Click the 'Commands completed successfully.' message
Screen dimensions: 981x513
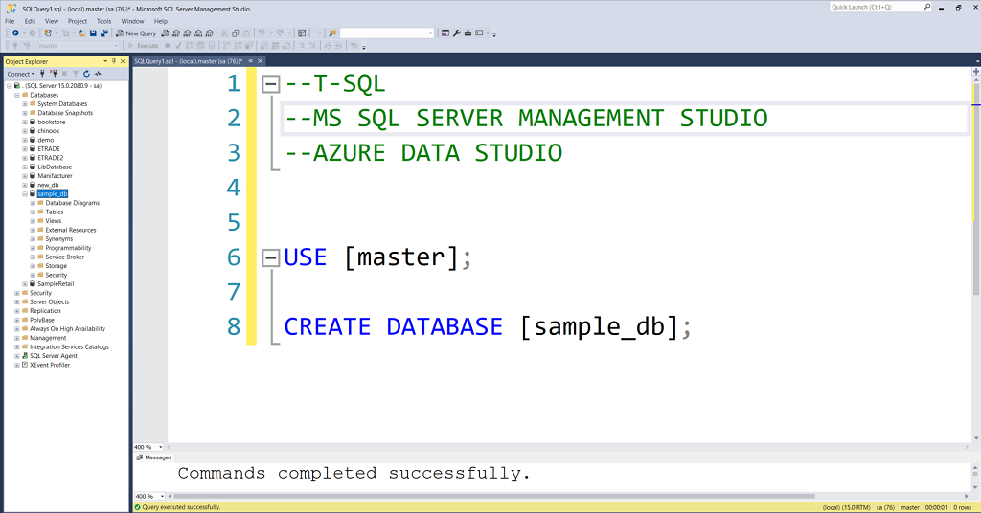pos(354,474)
